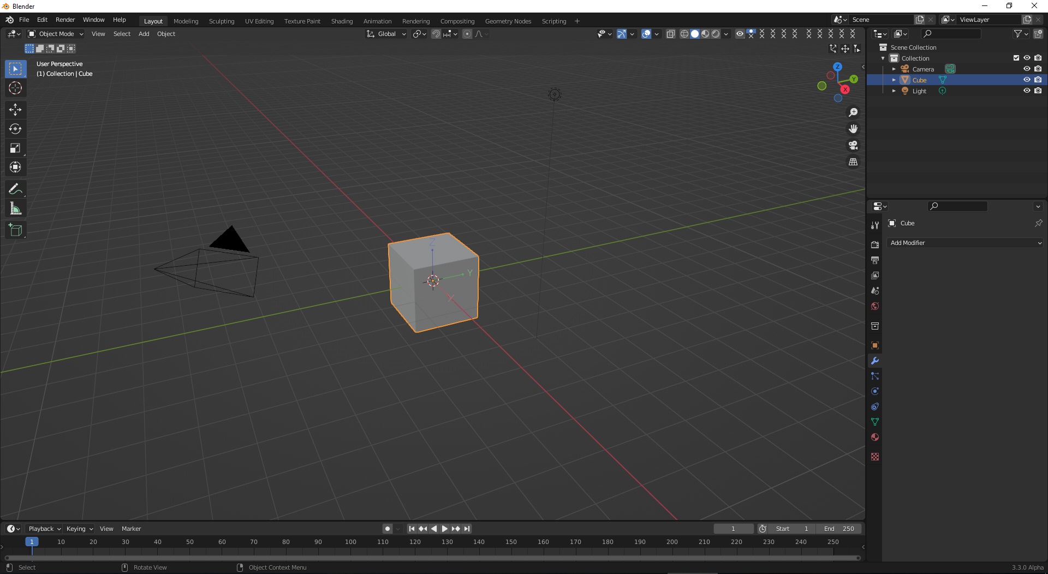Choose the Transform tool
Image resolution: width=1048 pixels, height=574 pixels.
[x=15, y=167]
